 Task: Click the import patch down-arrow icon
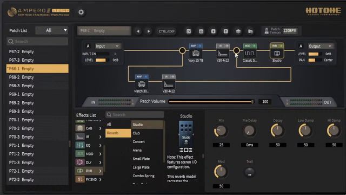pos(213,31)
